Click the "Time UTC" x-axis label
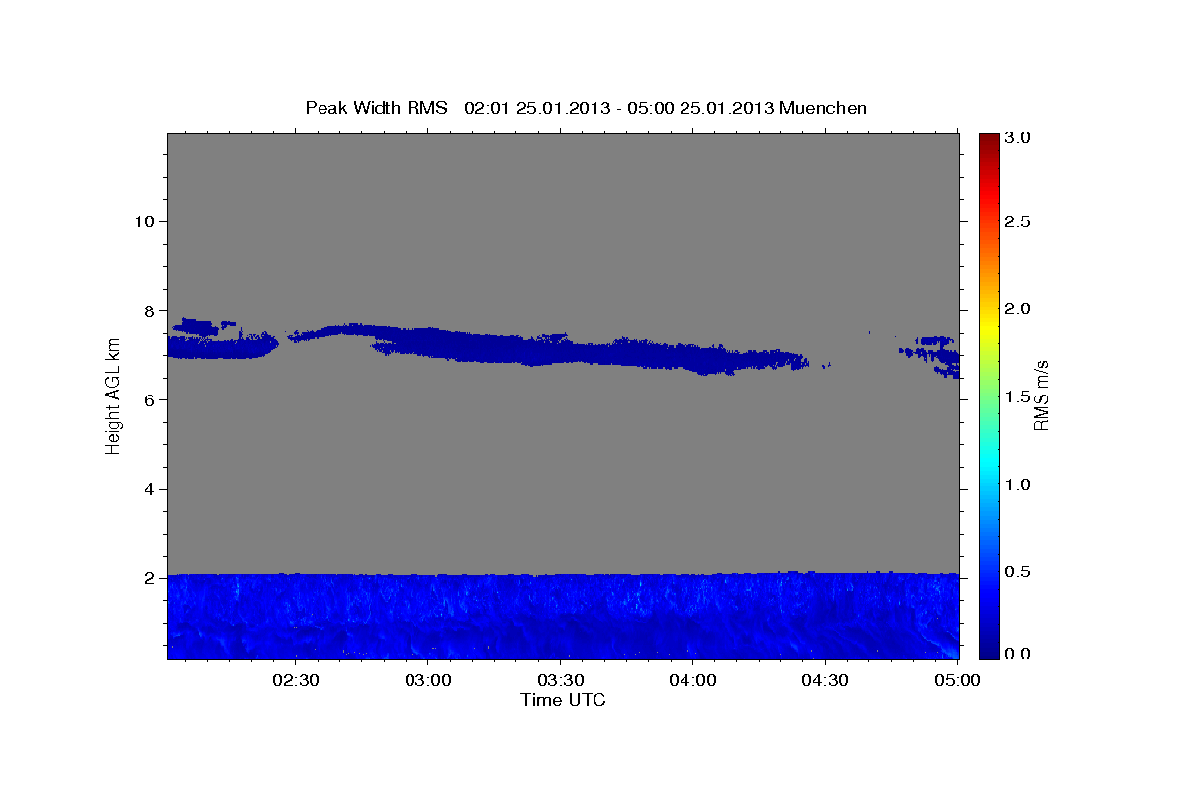This screenshot has width=1187, height=791. point(563,700)
